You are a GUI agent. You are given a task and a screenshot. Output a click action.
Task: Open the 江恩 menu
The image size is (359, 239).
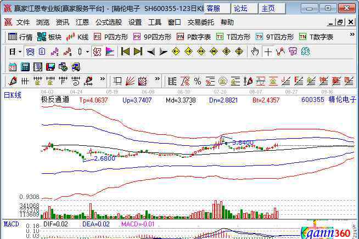82,22
